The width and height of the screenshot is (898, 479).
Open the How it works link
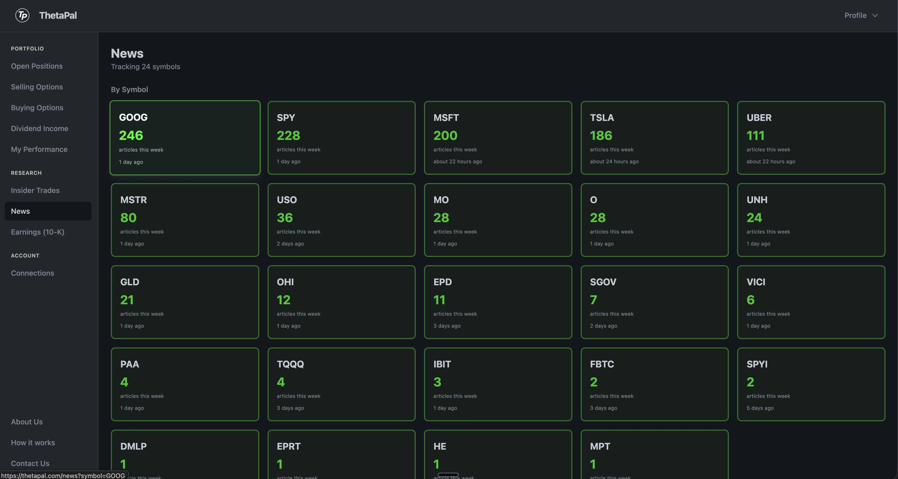[33, 442]
